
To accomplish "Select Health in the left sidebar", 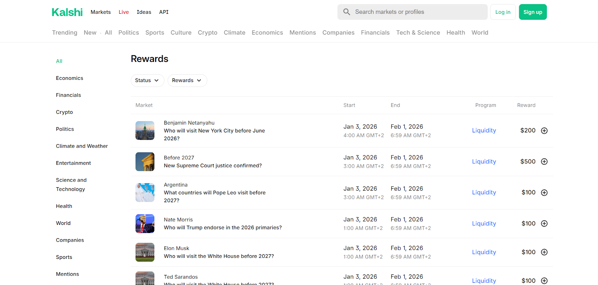I will 64,206.
